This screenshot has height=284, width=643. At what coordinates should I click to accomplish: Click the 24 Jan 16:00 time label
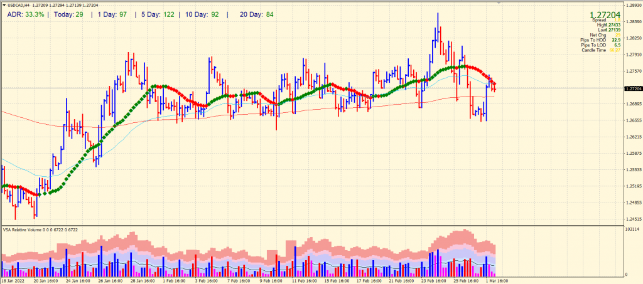(x=78, y=281)
